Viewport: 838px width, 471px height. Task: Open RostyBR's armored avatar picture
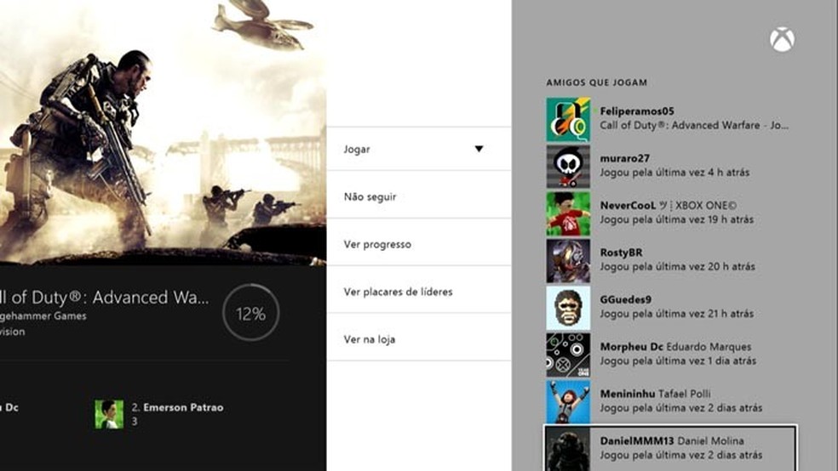pyautogui.click(x=568, y=261)
